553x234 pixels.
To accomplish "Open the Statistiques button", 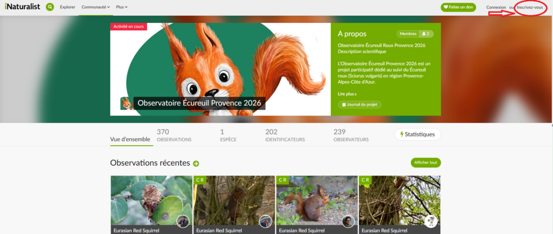I will pyautogui.click(x=417, y=134).
